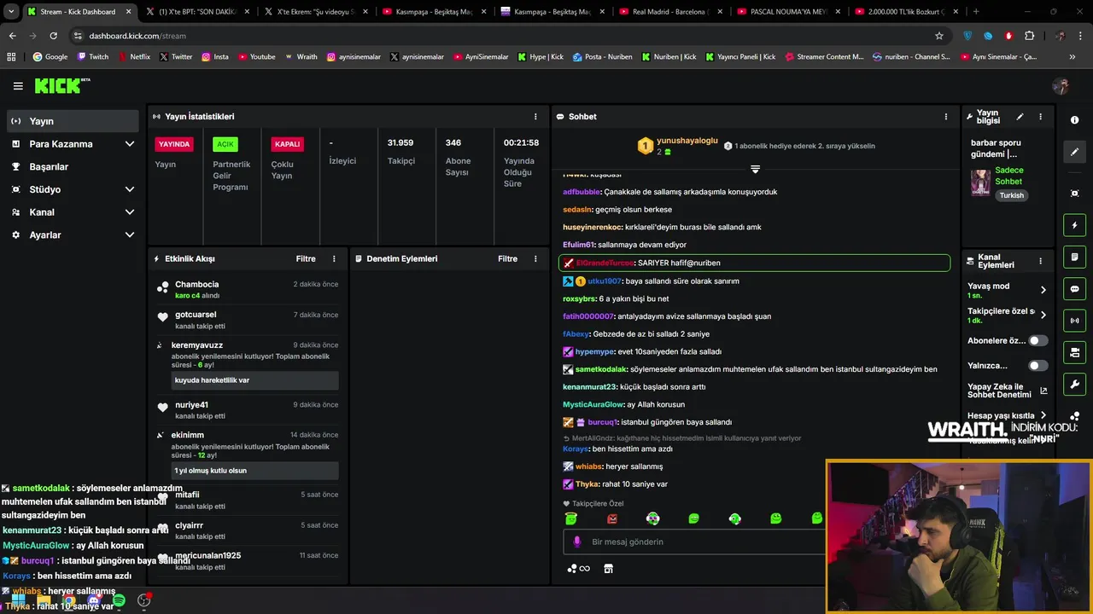Click the Kick logo
Screen dimensions: 1093x614
61,85
